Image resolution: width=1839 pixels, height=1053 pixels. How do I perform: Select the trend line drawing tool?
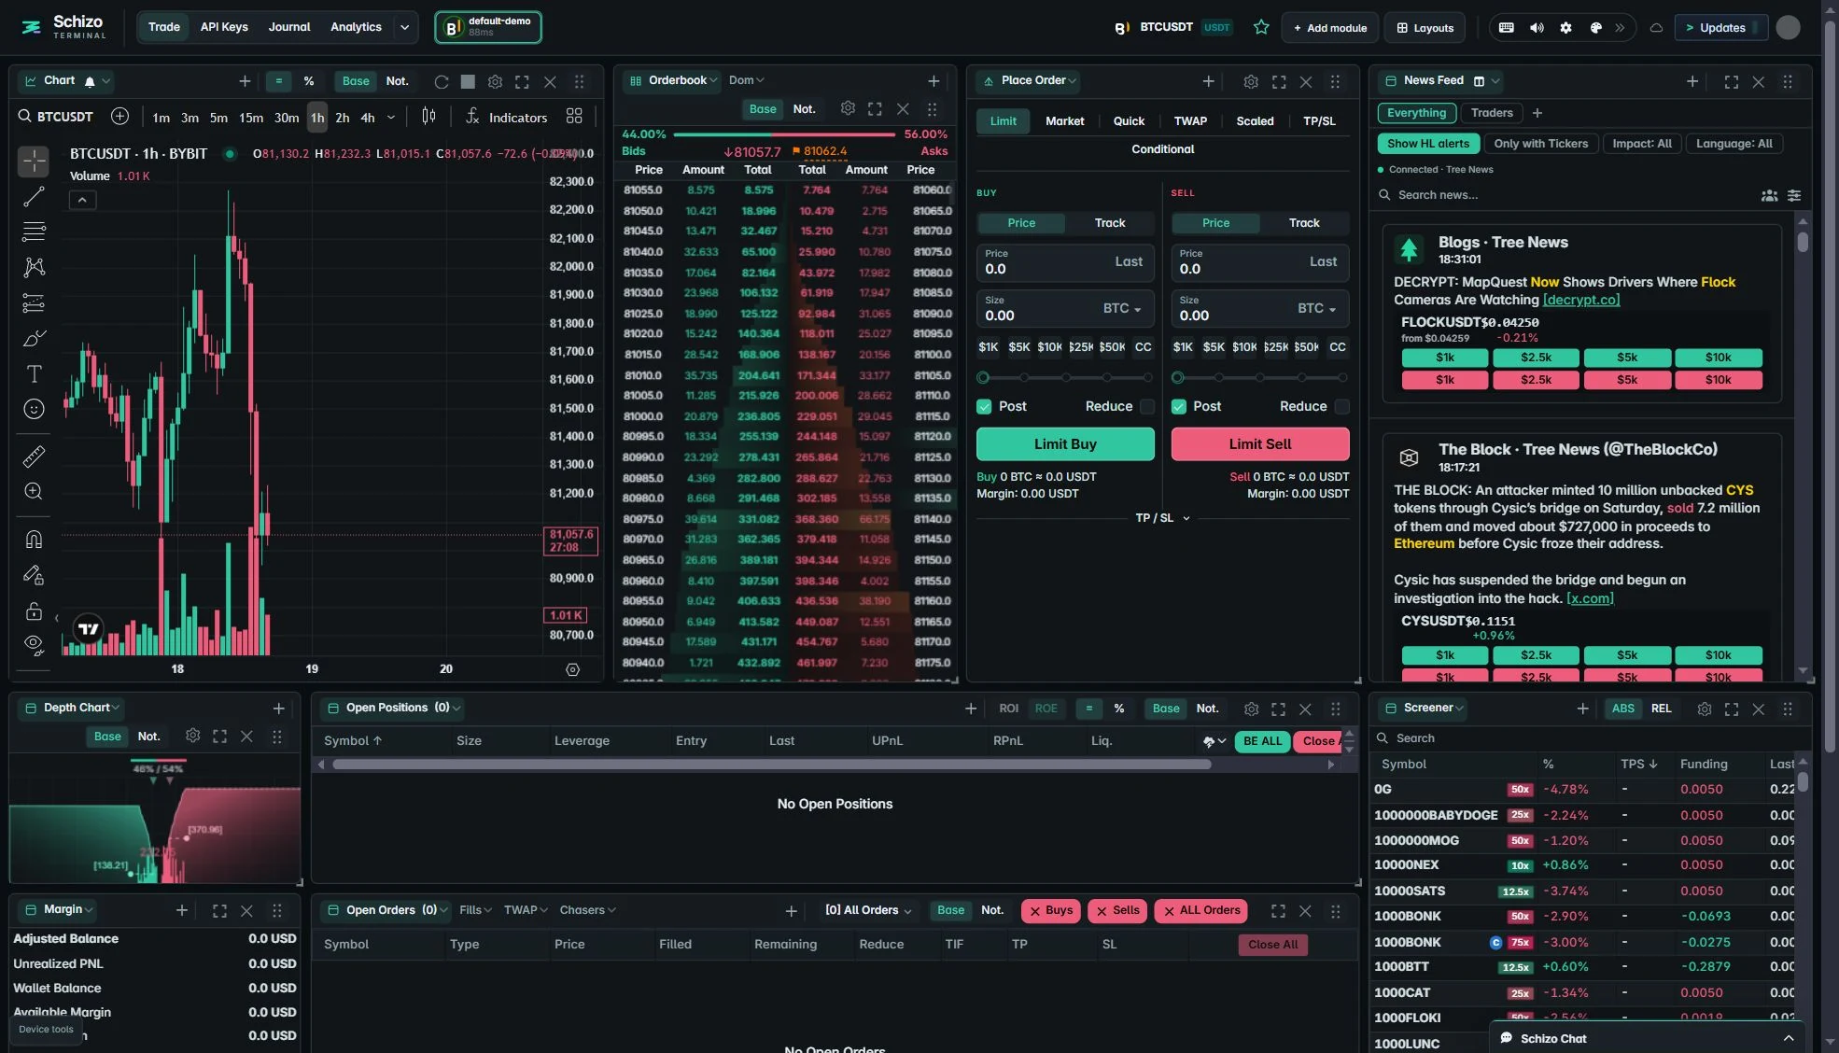[x=34, y=197]
